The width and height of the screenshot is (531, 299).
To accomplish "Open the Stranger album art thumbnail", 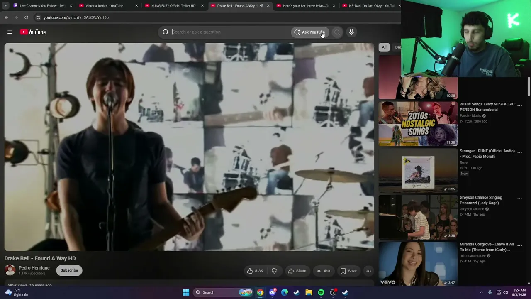I will point(418,171).
